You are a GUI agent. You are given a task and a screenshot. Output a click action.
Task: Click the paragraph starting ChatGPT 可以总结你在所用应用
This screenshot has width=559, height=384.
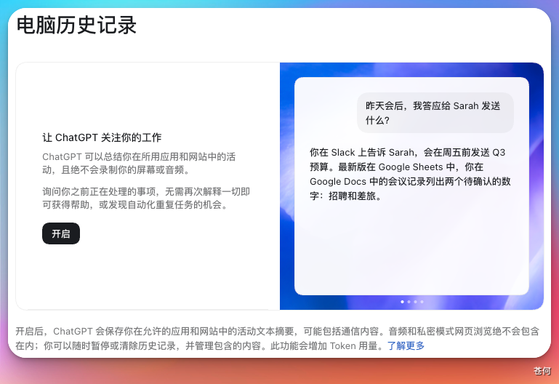(x=139, y=164)
